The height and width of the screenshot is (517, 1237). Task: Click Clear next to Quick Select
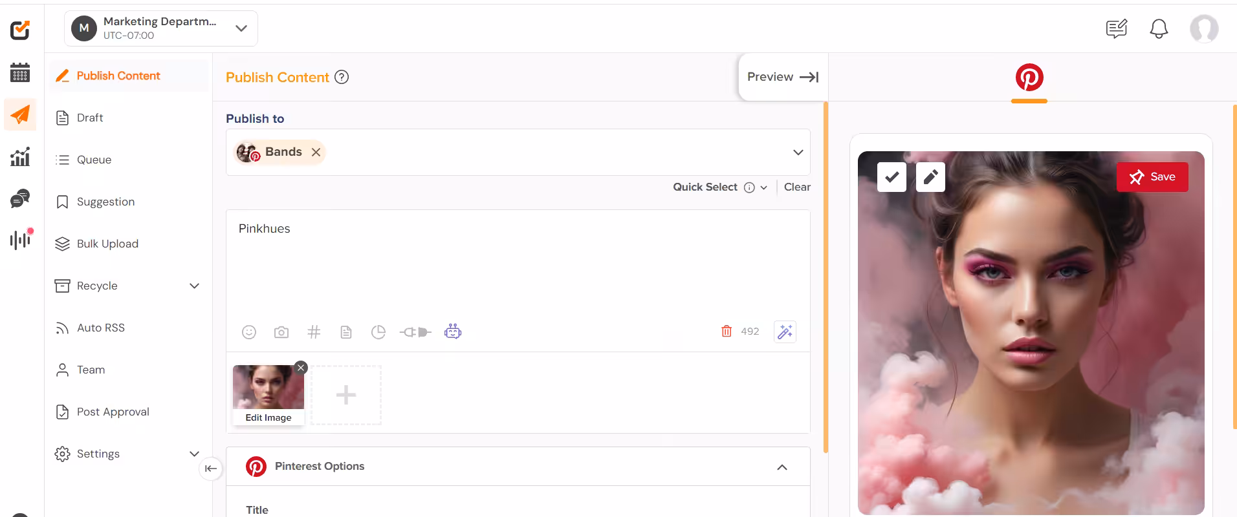(797, 187)
